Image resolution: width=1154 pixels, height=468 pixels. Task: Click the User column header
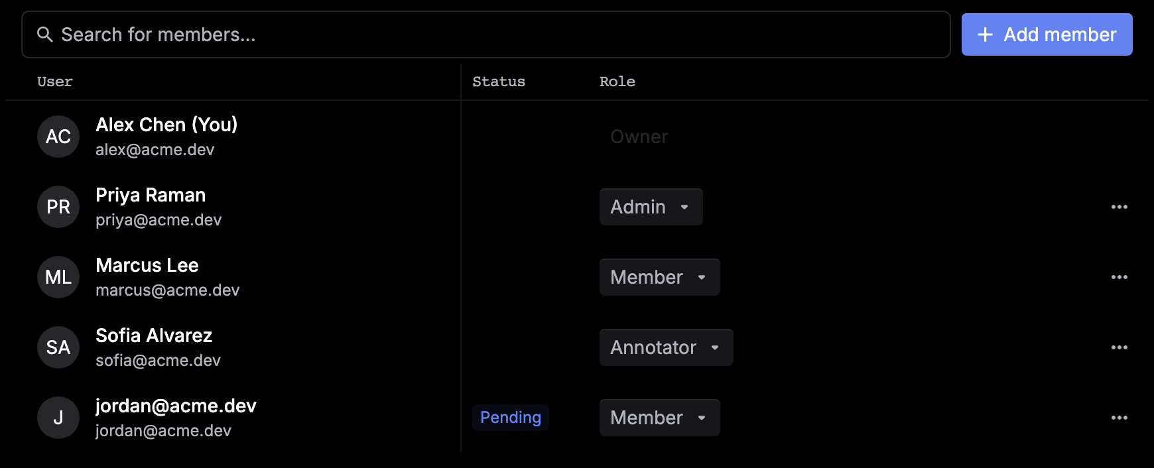point(55,82)
